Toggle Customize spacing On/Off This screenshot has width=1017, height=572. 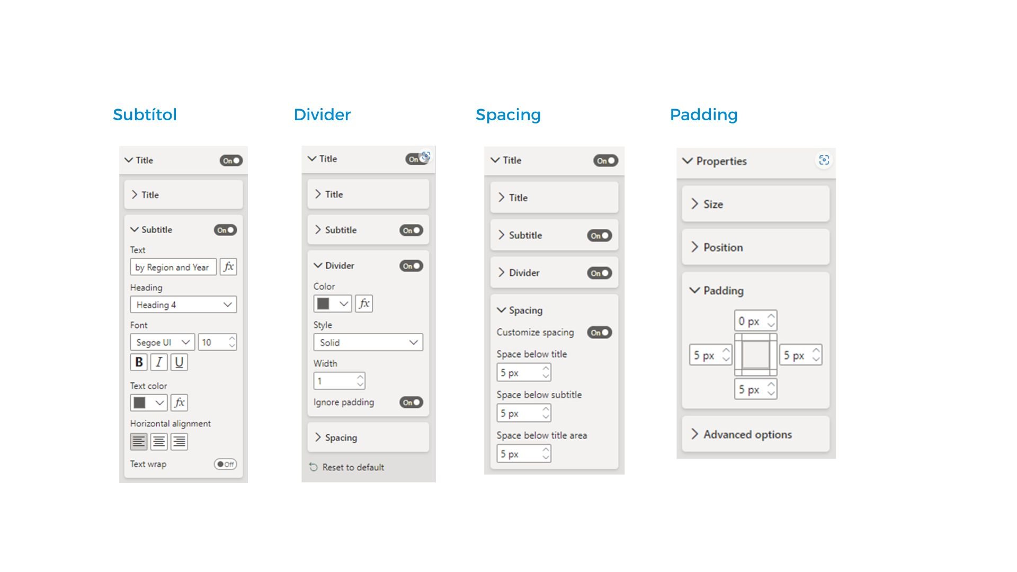coord(599,333)
